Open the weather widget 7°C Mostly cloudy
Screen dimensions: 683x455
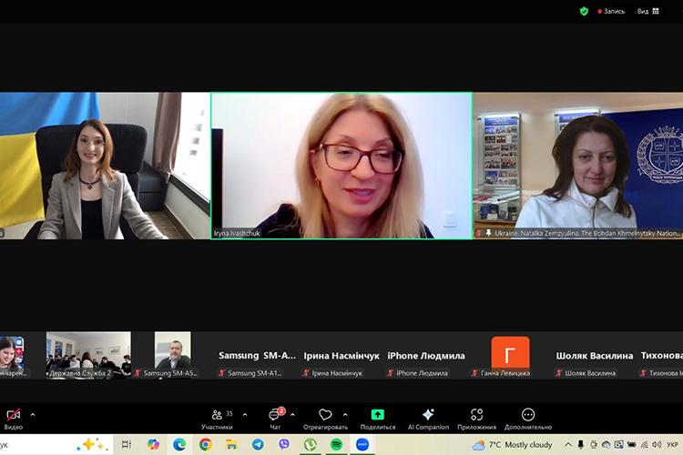512,445
